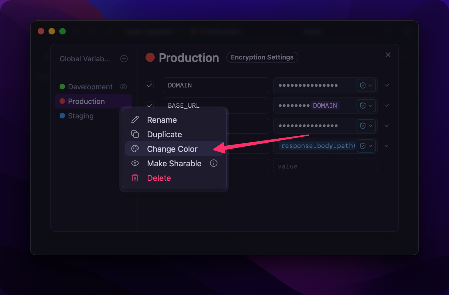The width and height of the screenshot is (449, 295).
Task: Open the shield dropdown for the DOMAIN value
Action: 366,85
